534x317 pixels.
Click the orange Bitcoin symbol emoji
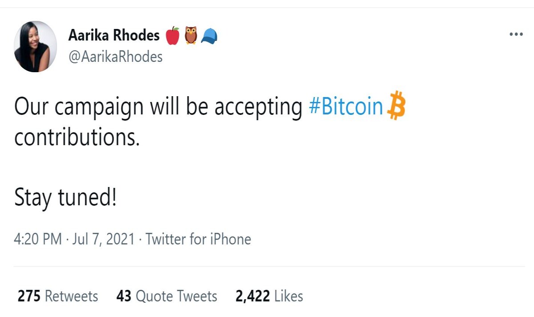(396, 106)
